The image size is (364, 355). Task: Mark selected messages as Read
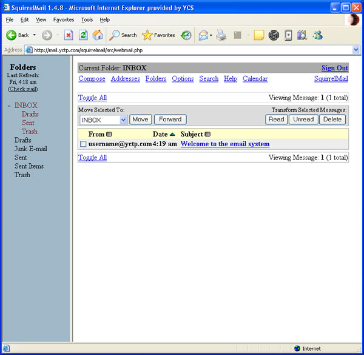[x=276, y=120]
